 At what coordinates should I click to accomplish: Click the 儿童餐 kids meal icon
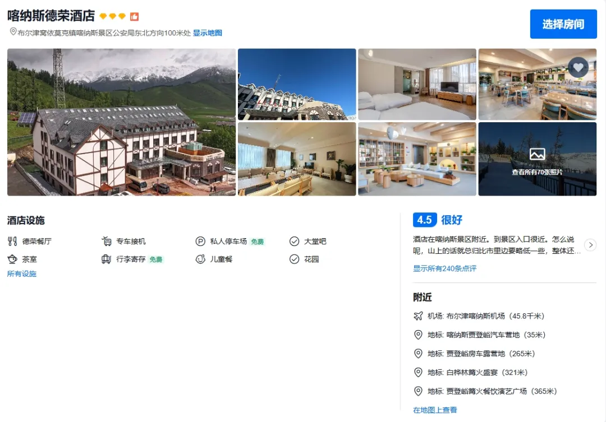[x=200, y=259]
